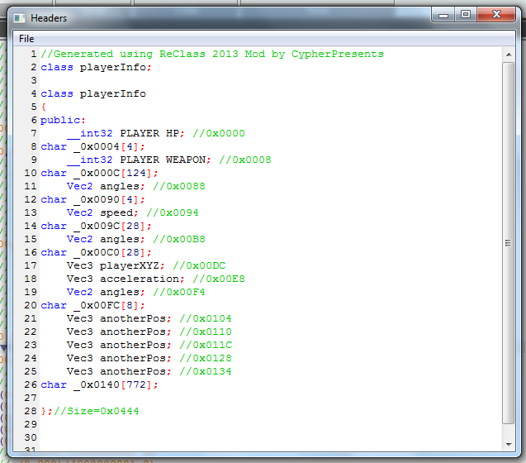Click 'class playerInfo' definition on line 4

click(x=93, y=93)
